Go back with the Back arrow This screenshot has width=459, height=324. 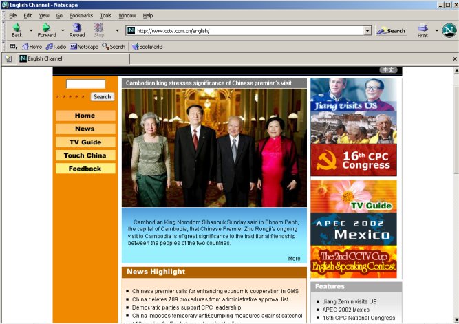17,30
